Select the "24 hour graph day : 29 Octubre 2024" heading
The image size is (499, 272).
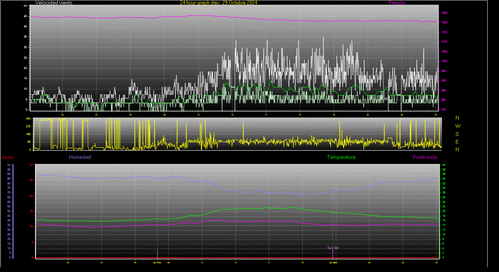218,3
